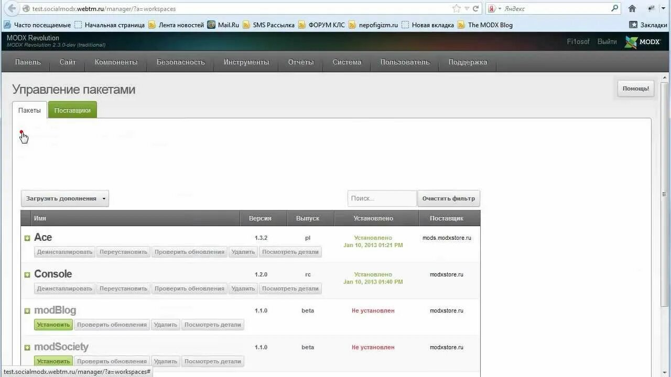
Task: Open Новая вкладка bookmark
Action: tap(428, 25)
